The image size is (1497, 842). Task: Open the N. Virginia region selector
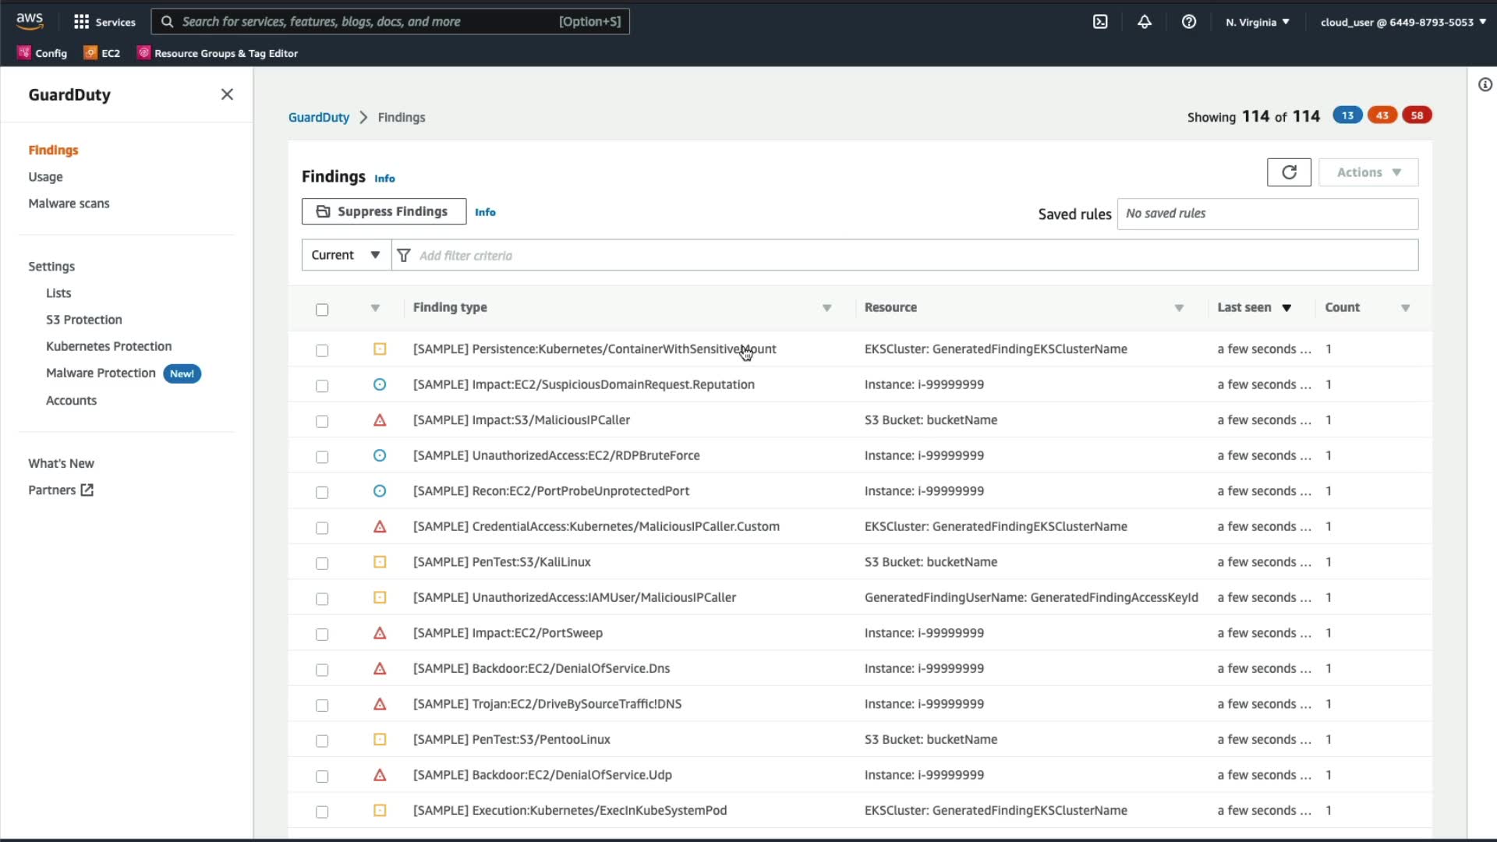(1257, 22)
